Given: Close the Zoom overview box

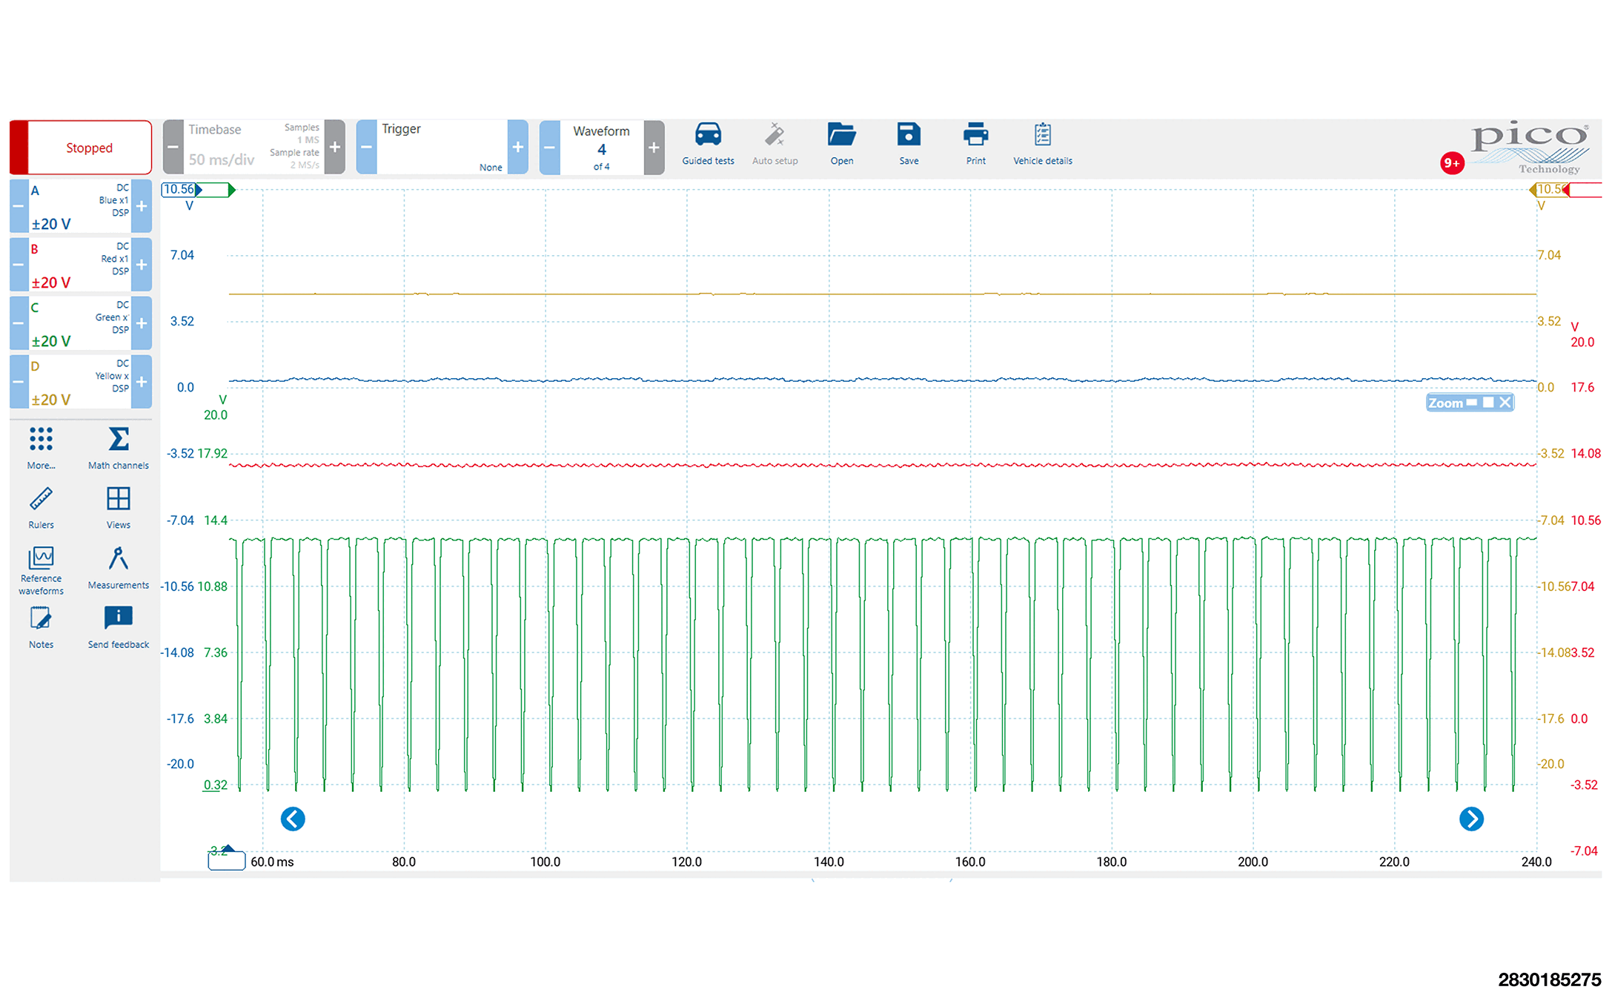Looking at the screenshot, I should click(1505, 403).
